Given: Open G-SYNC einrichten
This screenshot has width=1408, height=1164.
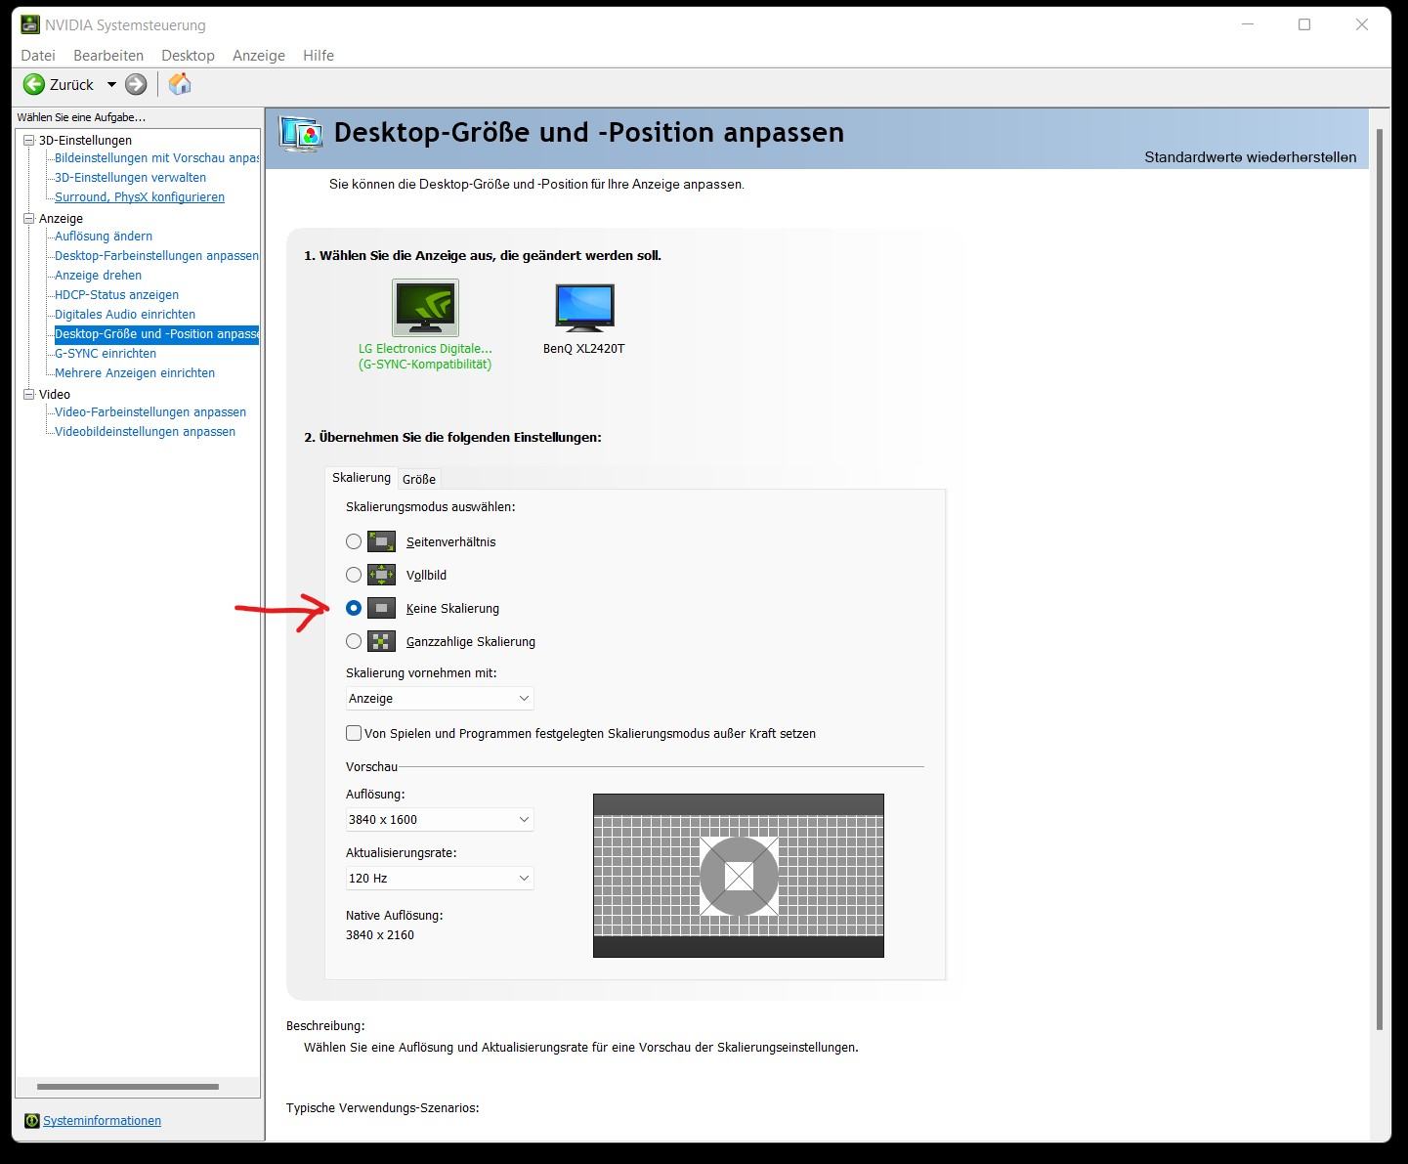Looking at the screenshot, I should pos(106,354).
